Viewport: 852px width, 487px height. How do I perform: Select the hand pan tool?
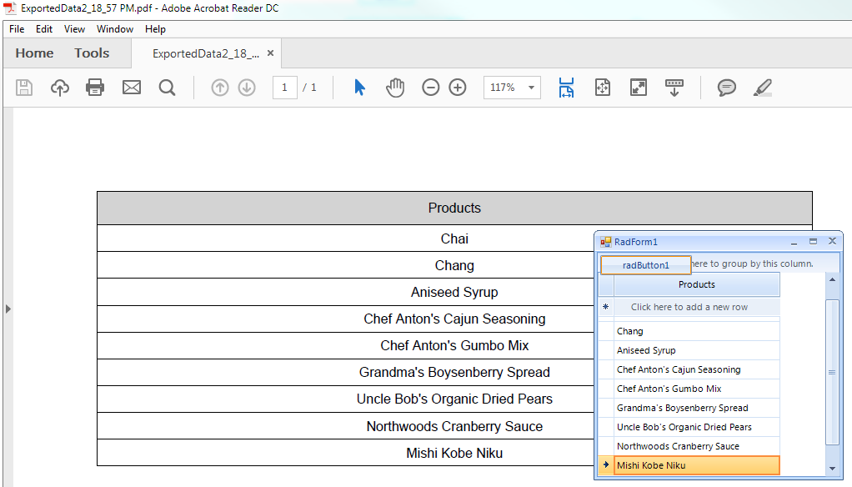coord(395,88)
